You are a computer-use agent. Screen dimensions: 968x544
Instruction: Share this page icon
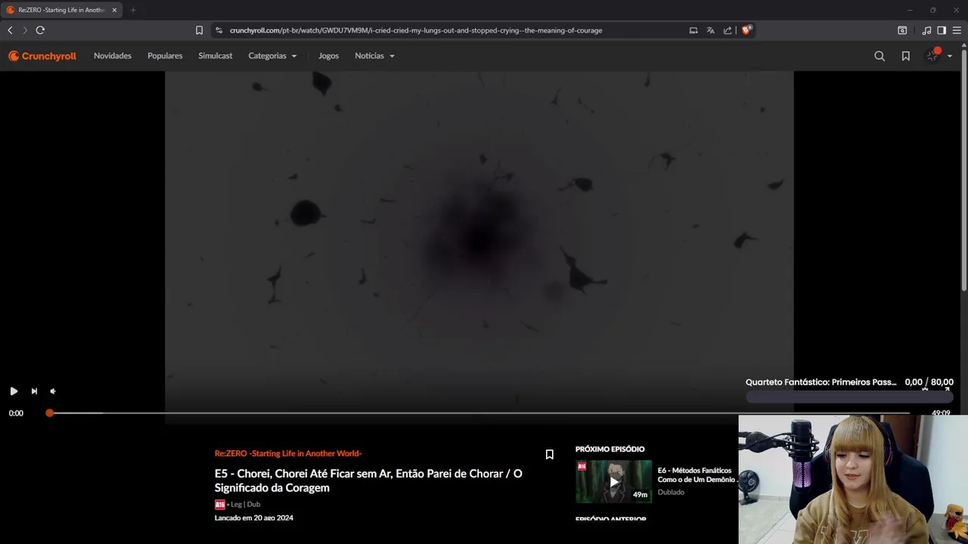tap(728, 30)
